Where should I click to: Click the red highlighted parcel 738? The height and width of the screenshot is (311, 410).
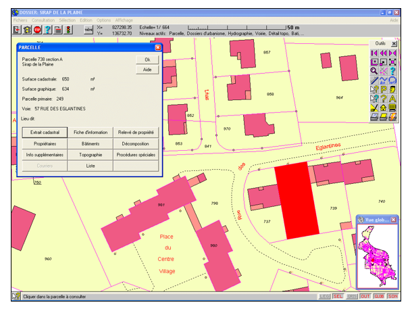(x=297, y=200)
